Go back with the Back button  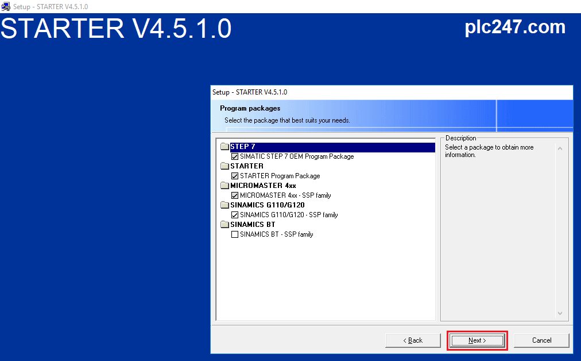[413, 340]
